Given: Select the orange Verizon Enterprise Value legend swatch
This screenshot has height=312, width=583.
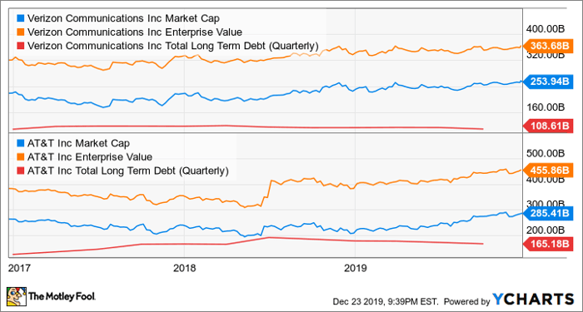Looking at the screenshot, I should [x=21, y=32].
